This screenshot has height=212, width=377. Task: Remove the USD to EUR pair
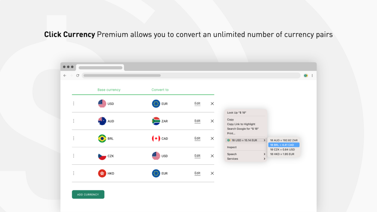(x=212, y=104)
